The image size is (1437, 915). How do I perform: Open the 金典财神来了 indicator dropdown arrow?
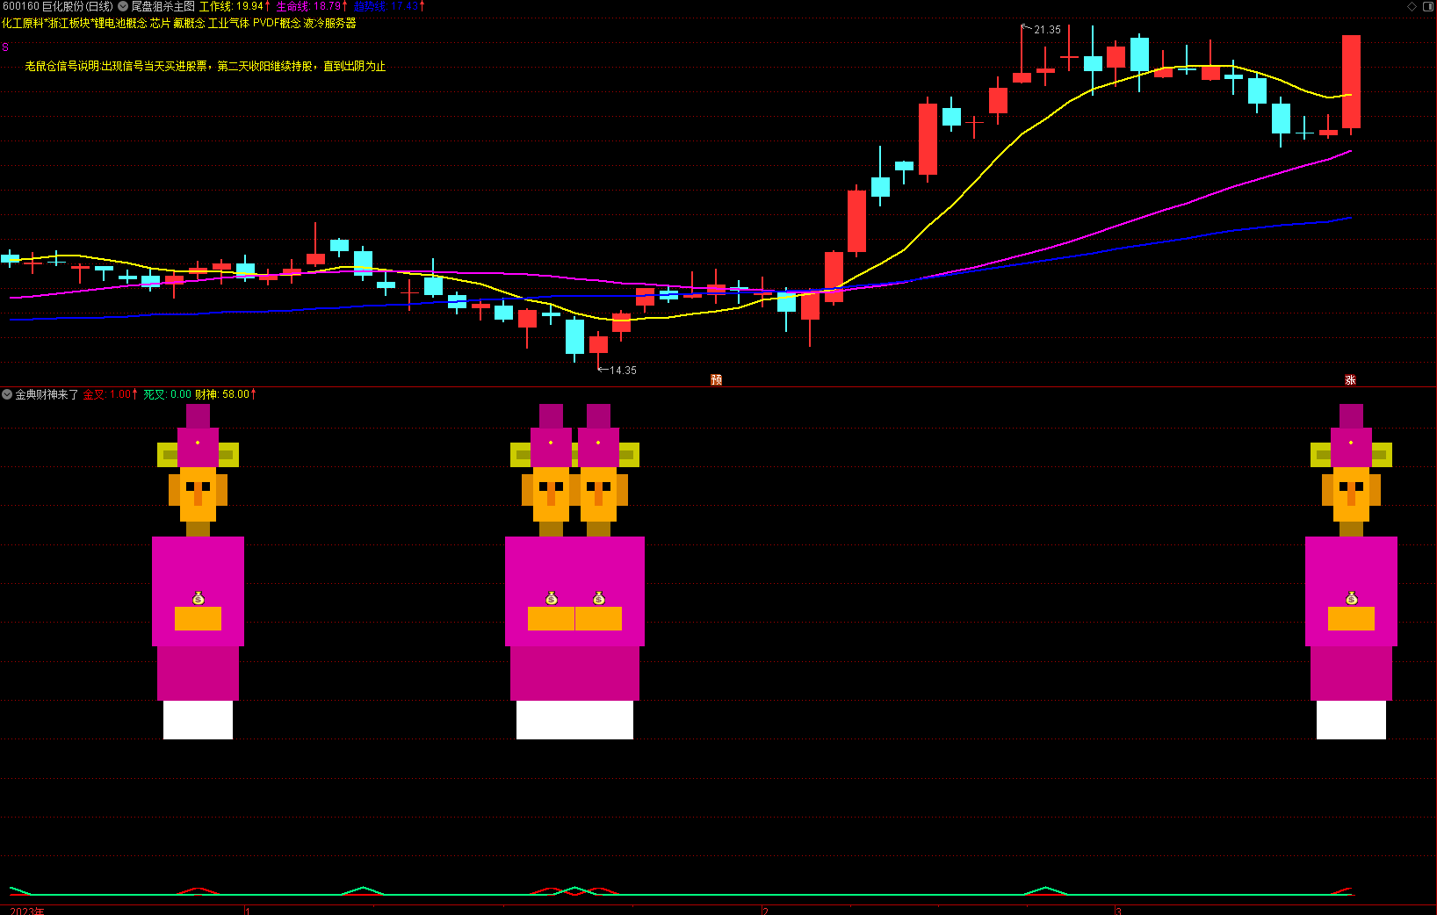tap(7, 394)
